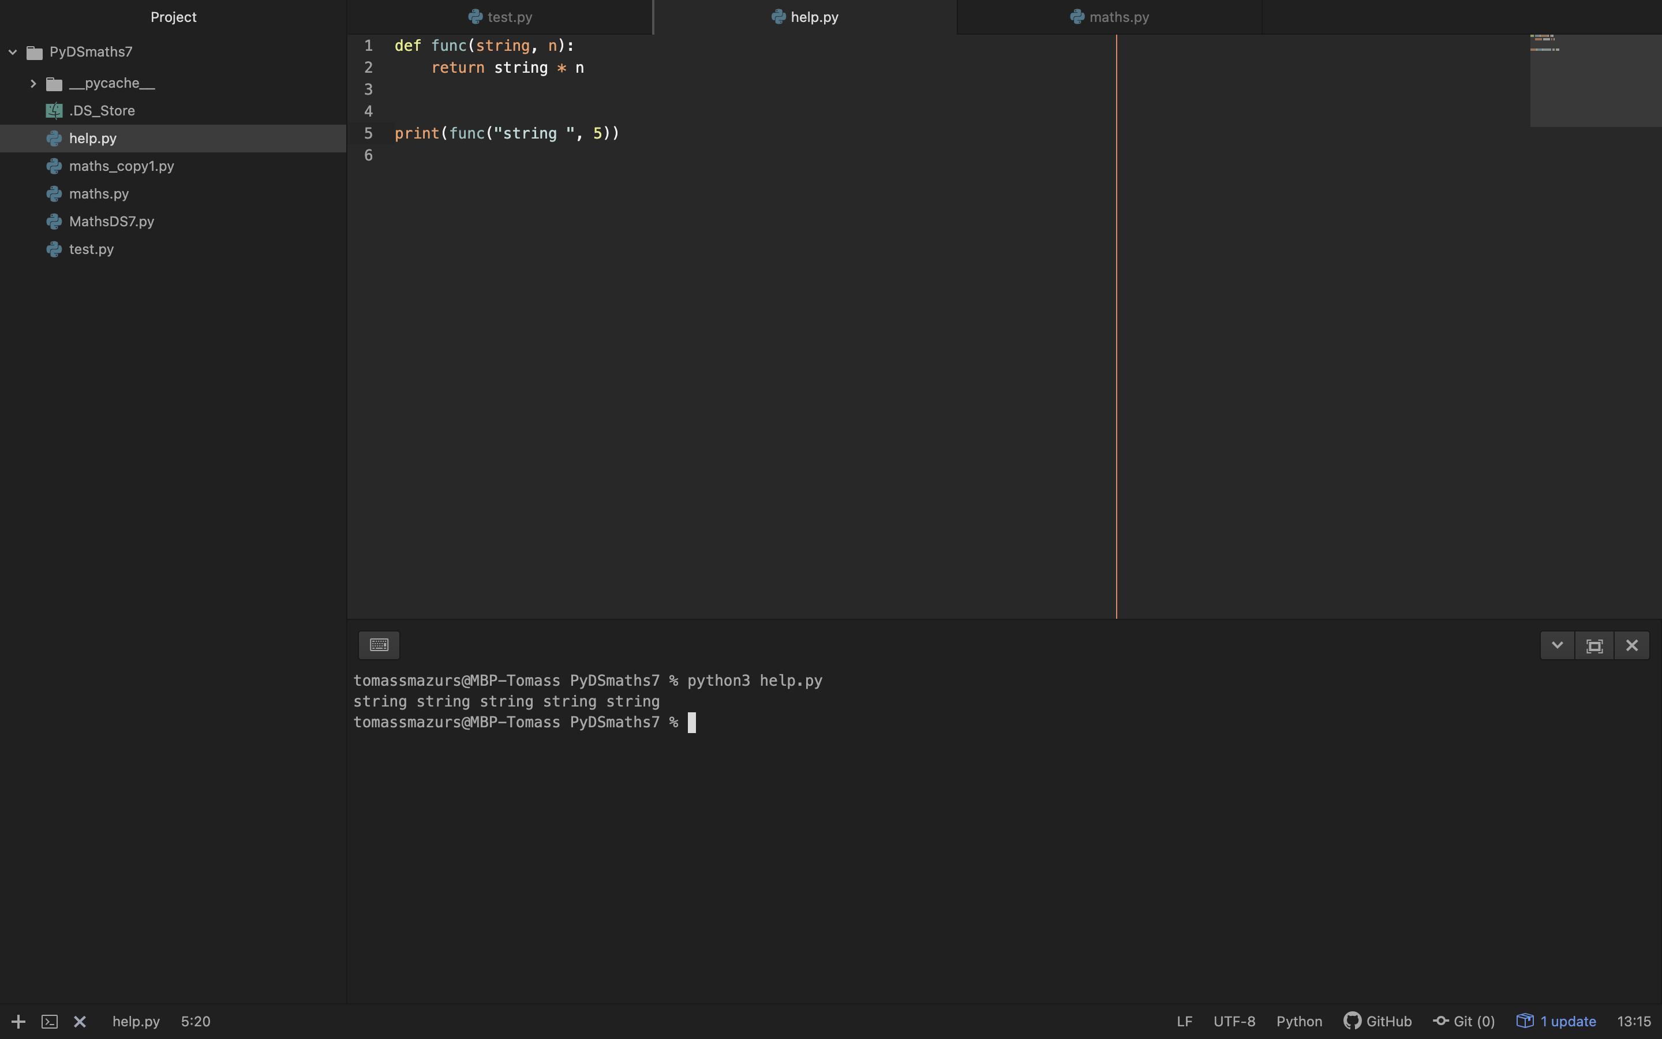Expand the __pycache__ folder
Image resolution: width=1662 pixels, height=1039 pixels.
(x=33, y=83)
